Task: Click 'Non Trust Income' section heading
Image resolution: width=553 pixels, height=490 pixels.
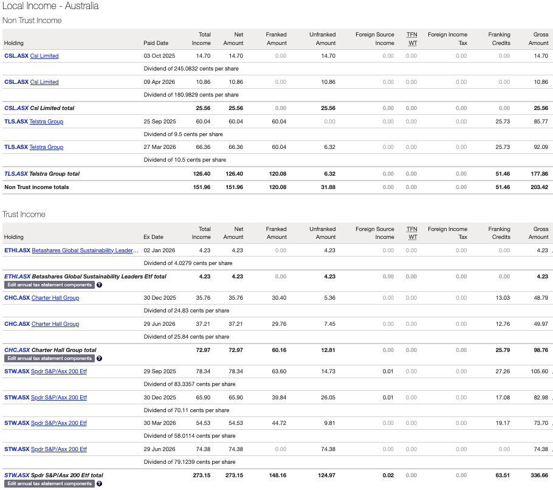Action: (x=32, y=21)
